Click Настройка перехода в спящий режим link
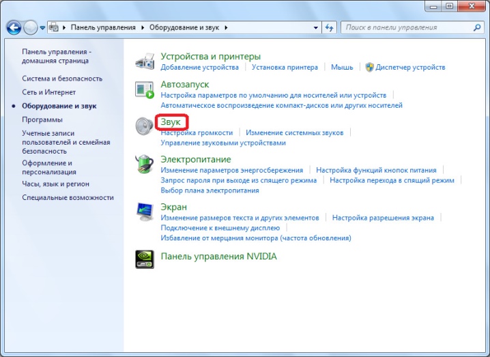 tap(392, 180)
